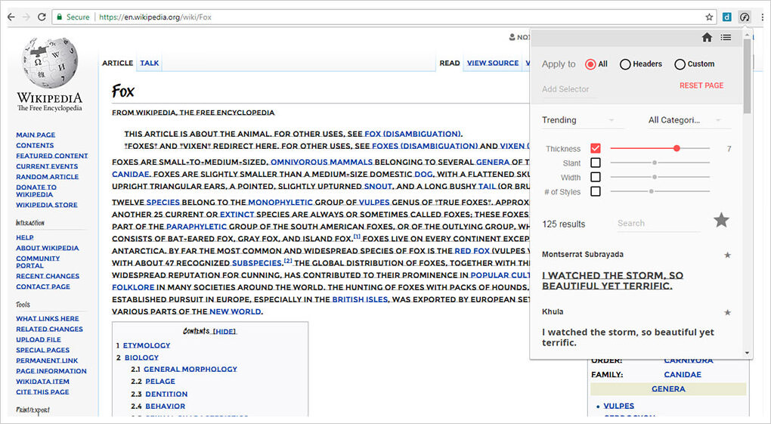Select the Headers radio button
The width and height of the screenshot is (771, 424).
(x=625, y=64)
